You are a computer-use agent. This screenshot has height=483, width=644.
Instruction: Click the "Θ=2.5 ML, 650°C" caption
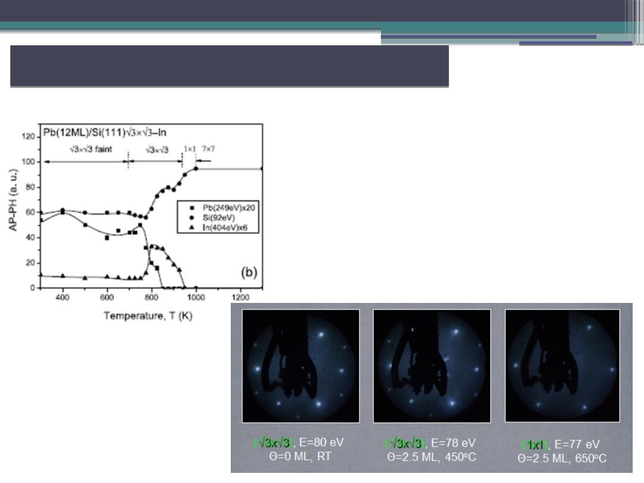(x=562, y=458)
